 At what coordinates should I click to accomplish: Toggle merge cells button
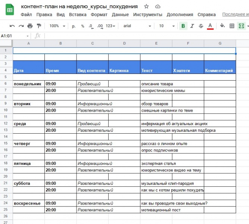[x=242, y=26]
